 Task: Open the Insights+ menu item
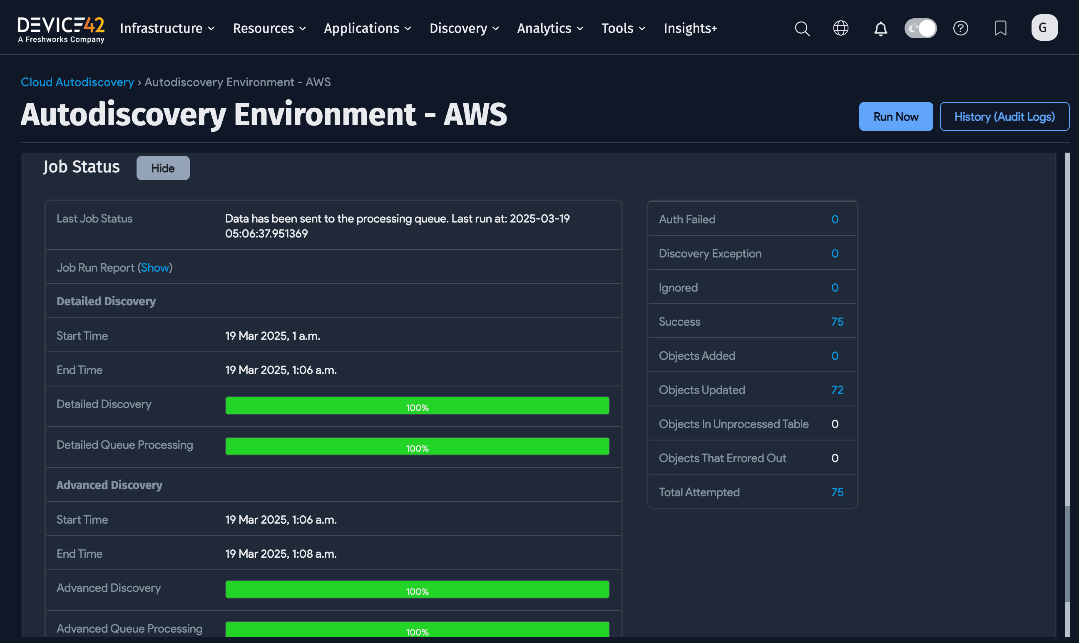point(690,29)
